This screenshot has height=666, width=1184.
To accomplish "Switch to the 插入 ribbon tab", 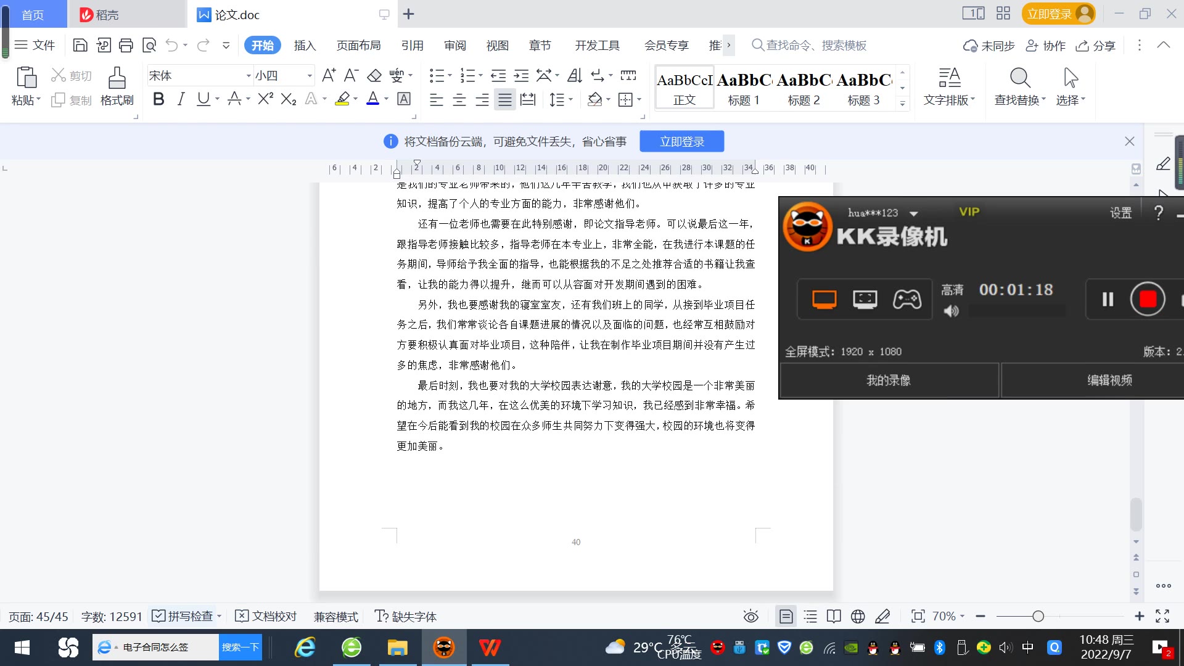I will [x=305, y=46].
